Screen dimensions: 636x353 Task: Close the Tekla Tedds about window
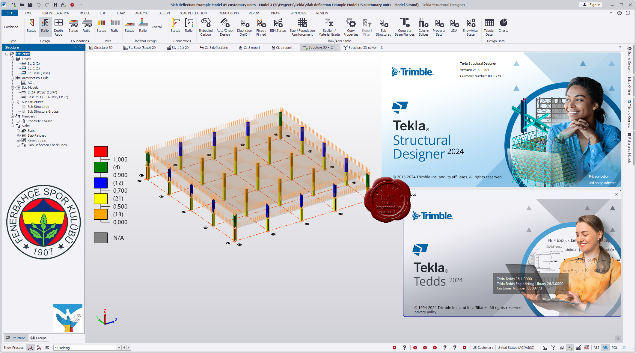click(617, 194)
